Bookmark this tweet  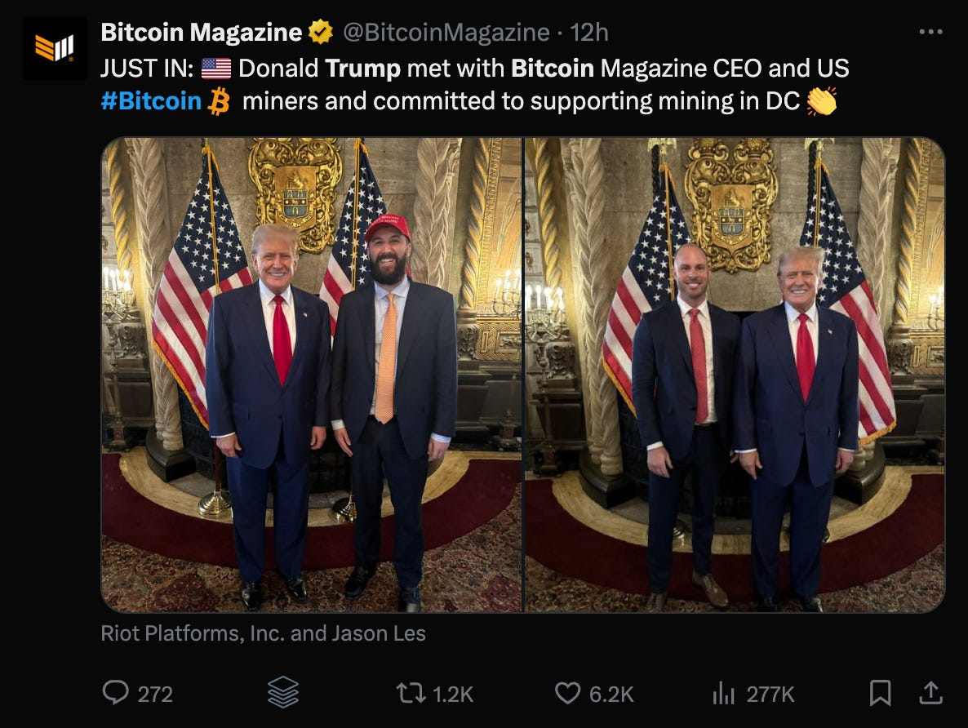click(881, 693)
